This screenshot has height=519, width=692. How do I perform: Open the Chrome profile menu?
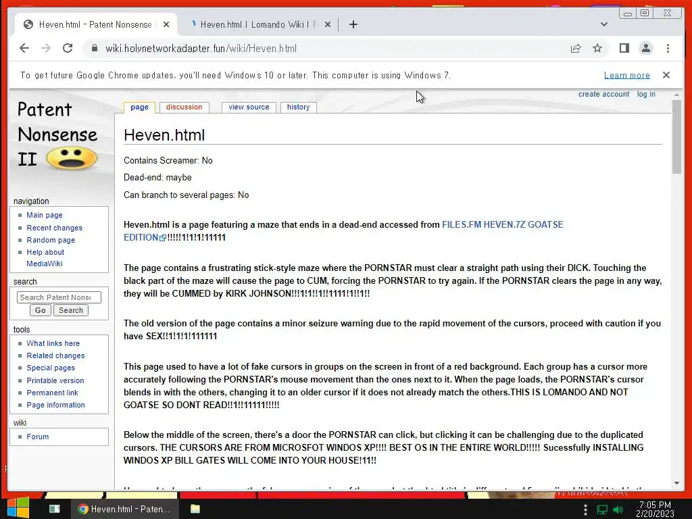645,48
